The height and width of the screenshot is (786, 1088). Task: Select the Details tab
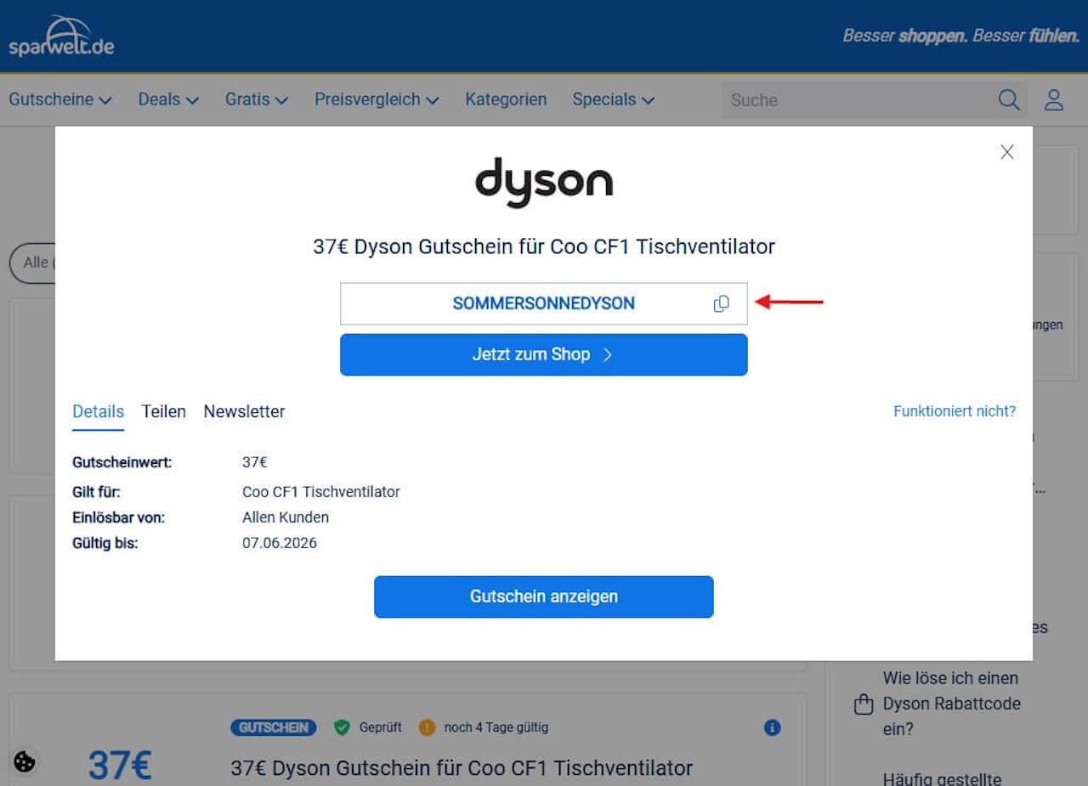[98, 412]
